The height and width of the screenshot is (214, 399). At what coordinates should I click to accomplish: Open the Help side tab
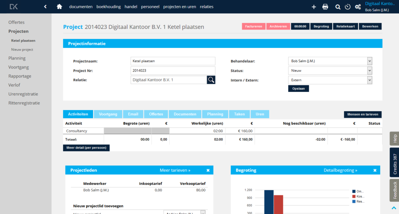pos(394,139)
